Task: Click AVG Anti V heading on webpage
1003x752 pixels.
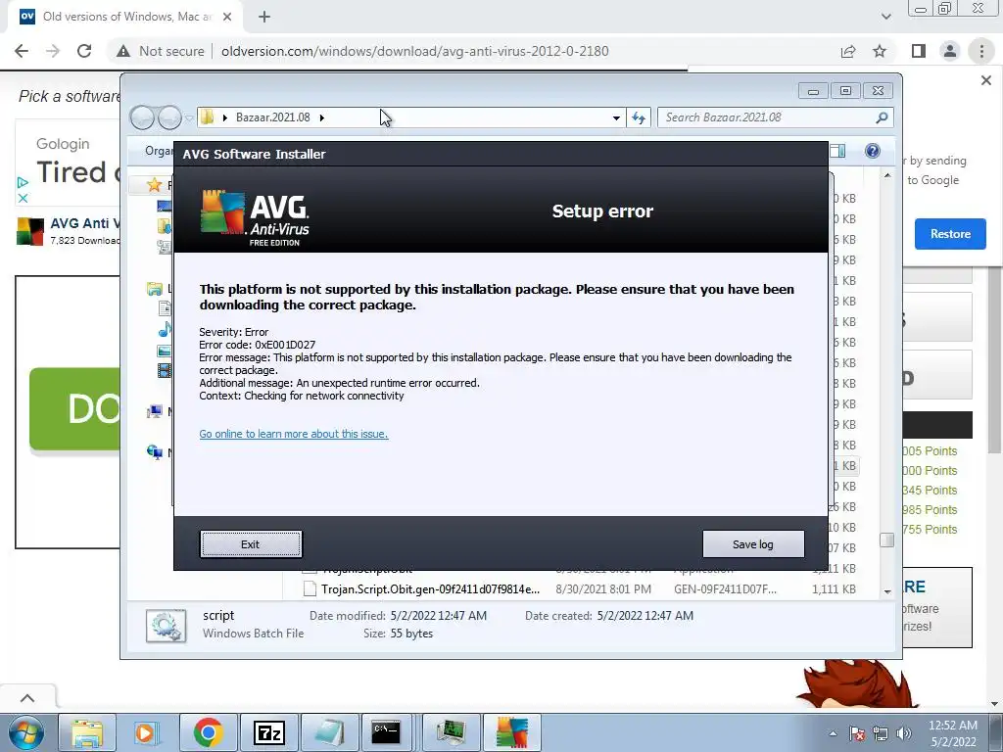Action: 85,223
